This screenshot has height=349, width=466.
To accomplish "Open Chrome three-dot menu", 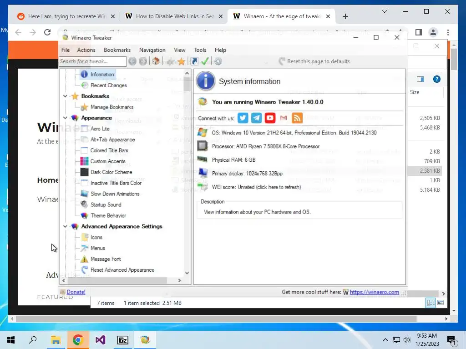I will (448, 32).
